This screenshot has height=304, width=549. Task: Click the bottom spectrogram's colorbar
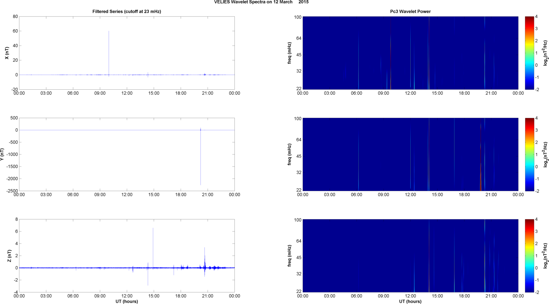coord(529,256)
